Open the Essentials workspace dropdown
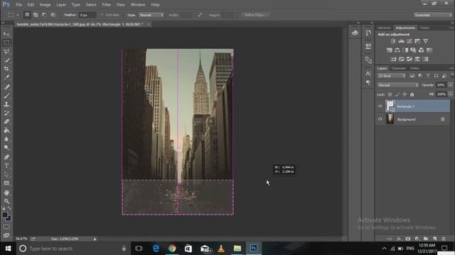455x255 pixels. [432, 15]
